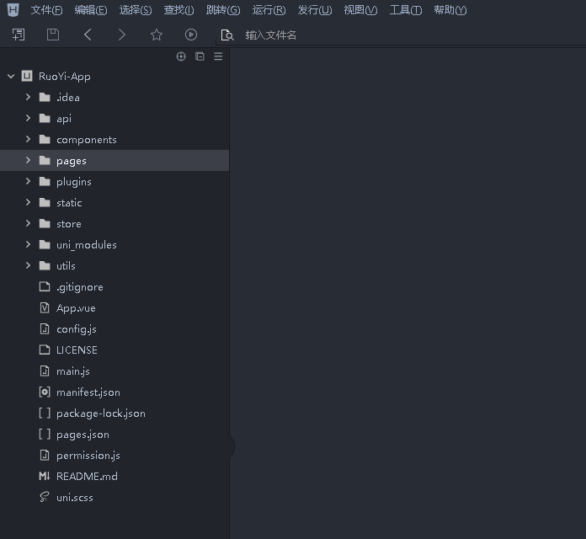The image size is (586, 539).
Task: Click the new file toolbar icon
Action: click(x=19, y=35)
